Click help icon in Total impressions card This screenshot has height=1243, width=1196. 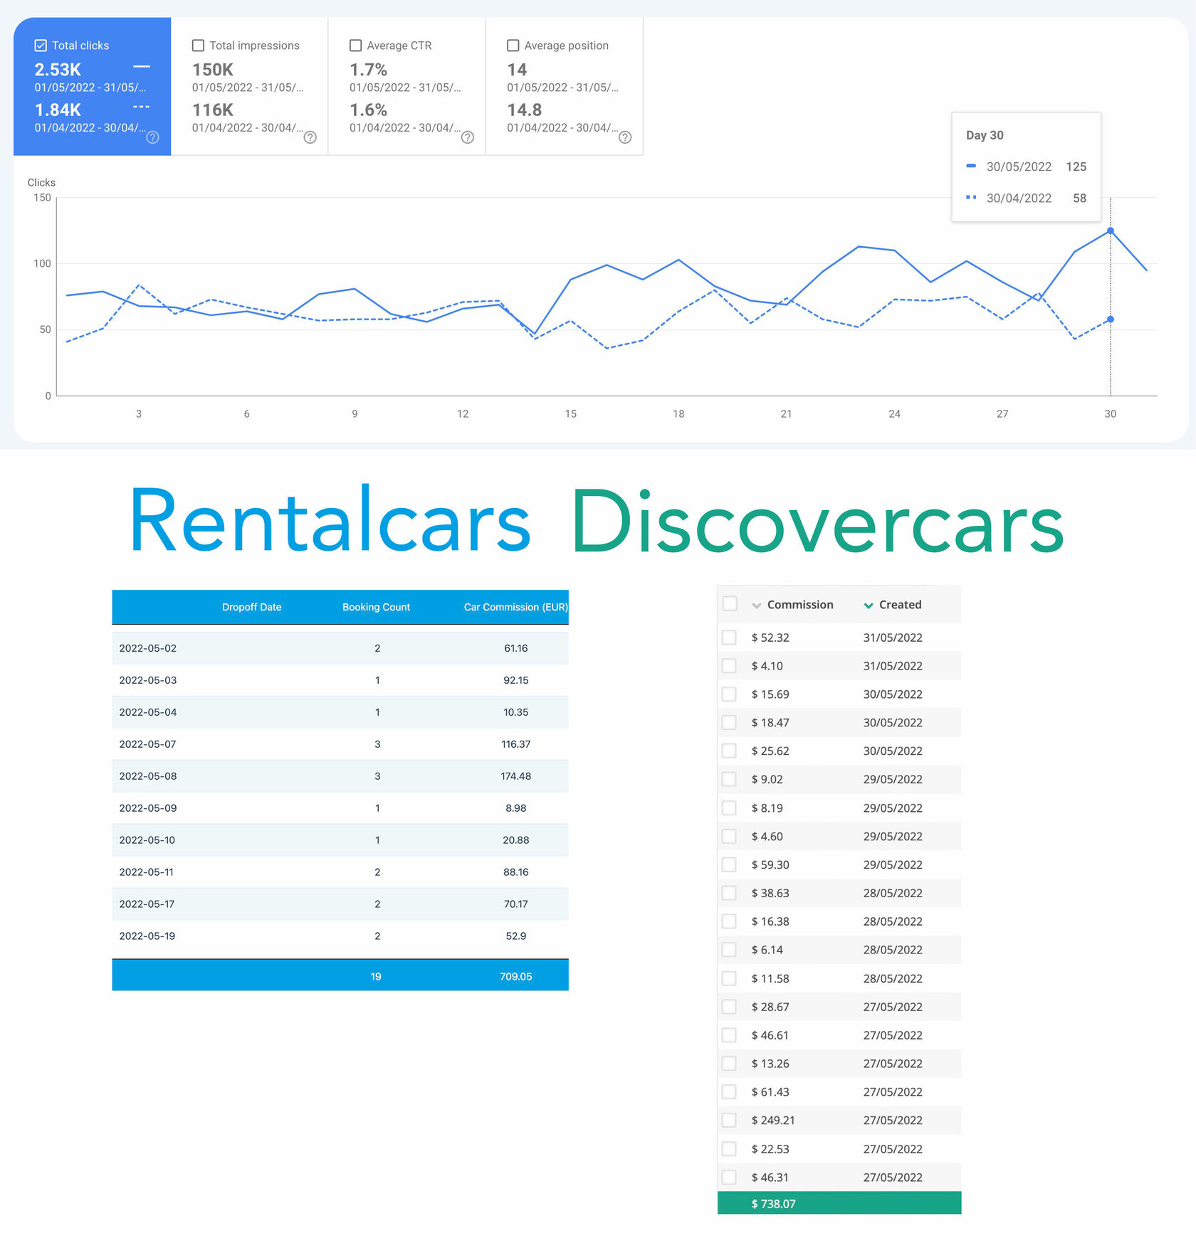coord(310,137)
